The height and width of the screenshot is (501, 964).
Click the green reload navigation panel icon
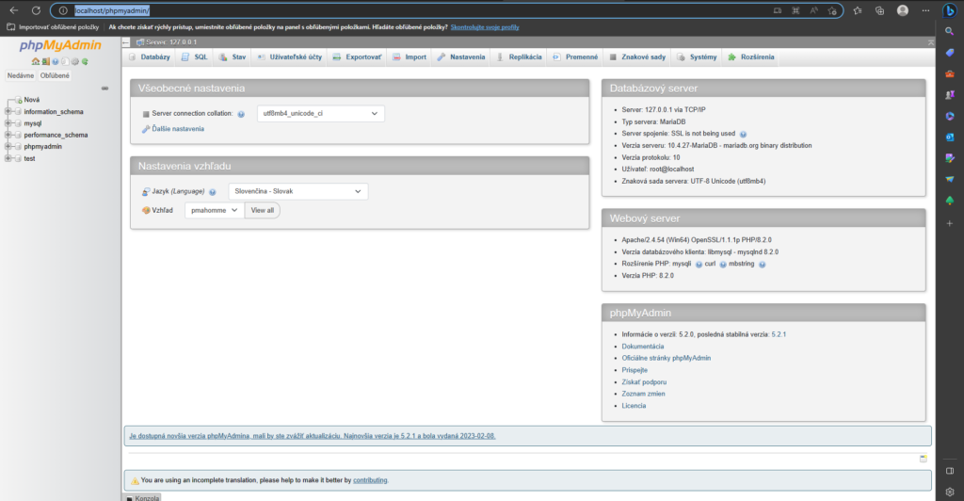(85, 62)
